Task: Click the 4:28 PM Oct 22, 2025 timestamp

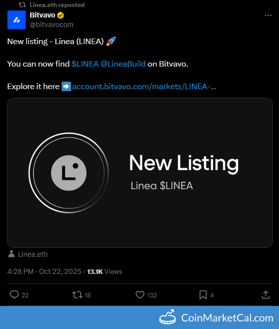Action: (44, 271)
